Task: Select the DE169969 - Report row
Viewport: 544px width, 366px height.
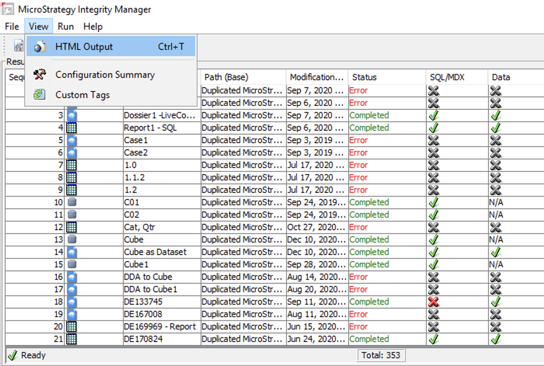Action: coord(159,327)
